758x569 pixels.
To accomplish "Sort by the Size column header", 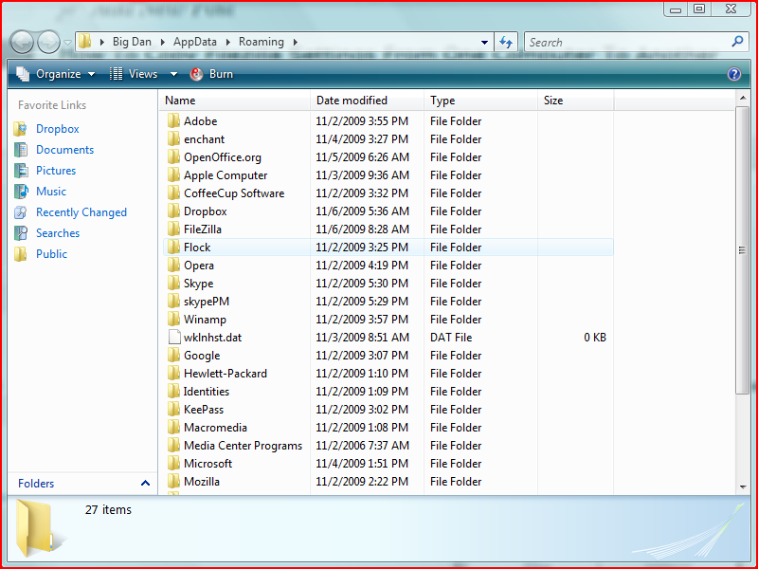I will (575, 101).
